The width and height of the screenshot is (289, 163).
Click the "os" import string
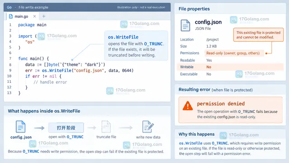30,42
